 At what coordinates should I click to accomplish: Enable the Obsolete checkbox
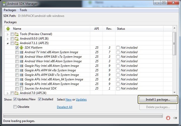coord(15,107)
